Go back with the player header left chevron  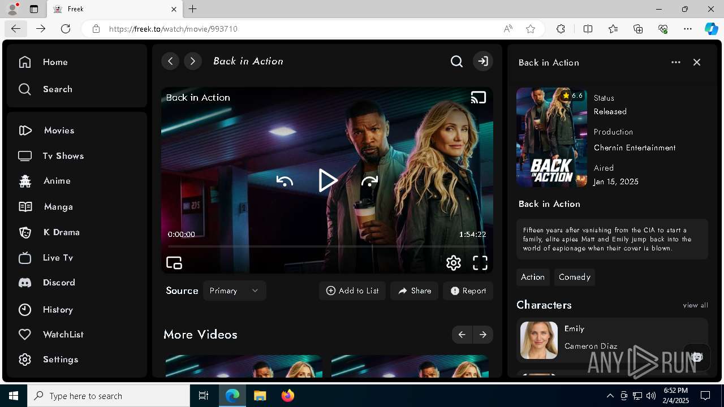coord(170,61)
